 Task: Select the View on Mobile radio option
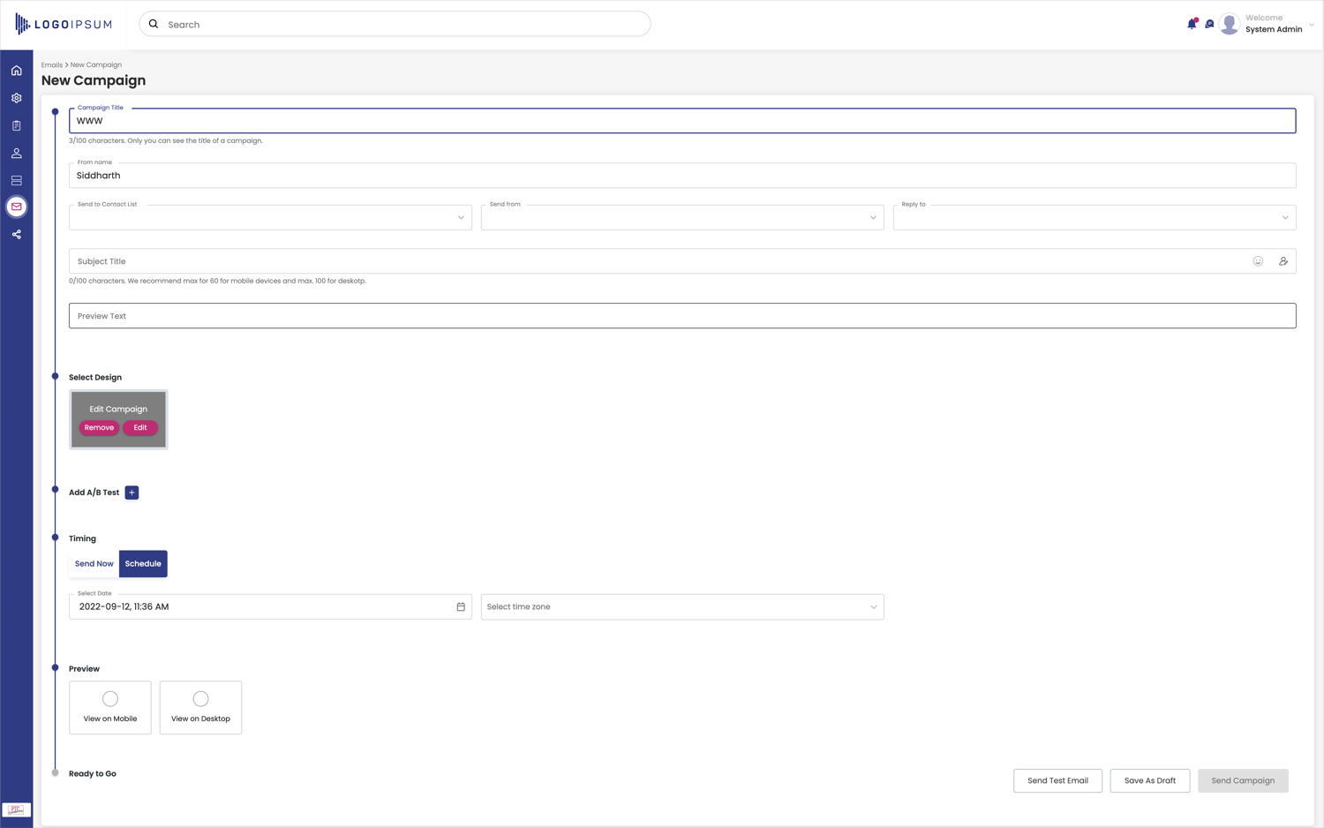[x=110, y=699]
